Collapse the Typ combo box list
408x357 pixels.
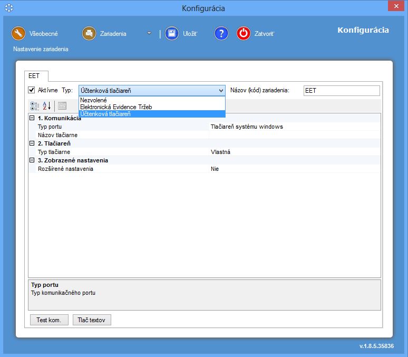coord(221,91)
